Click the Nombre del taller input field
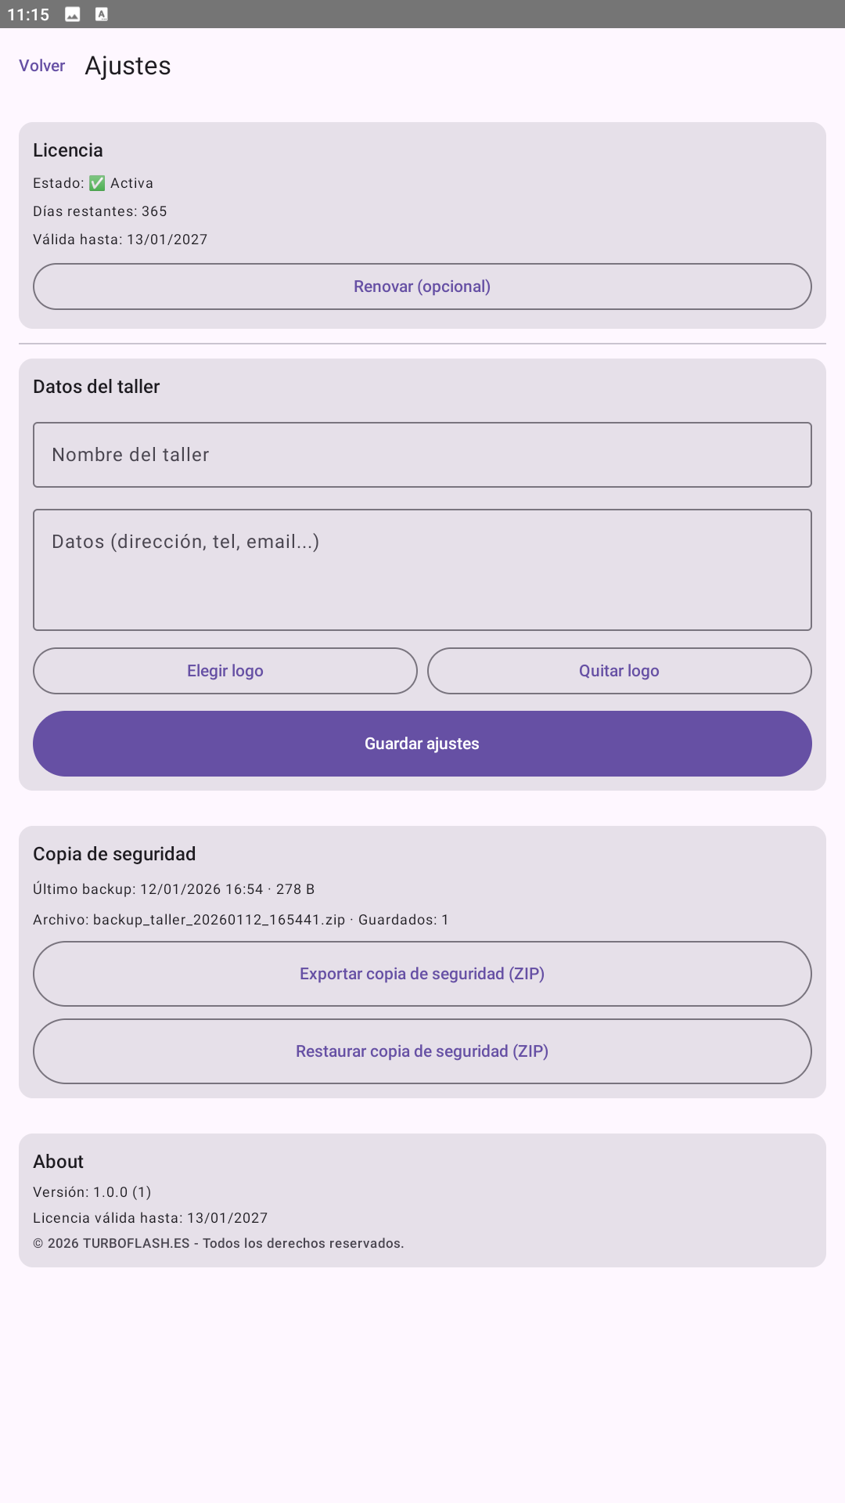 click(422, 455)
